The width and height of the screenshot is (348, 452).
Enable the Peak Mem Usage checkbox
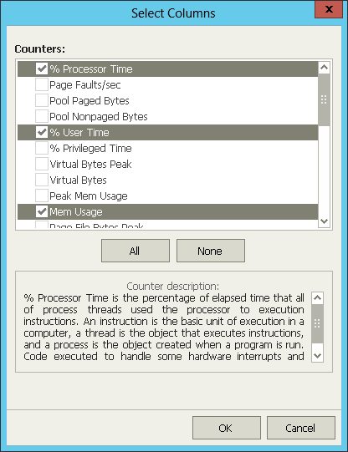(42, 196)
